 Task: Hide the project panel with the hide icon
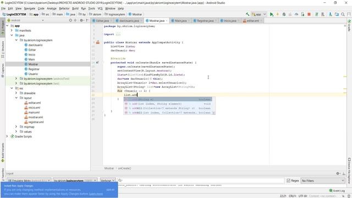pos(87,20)
